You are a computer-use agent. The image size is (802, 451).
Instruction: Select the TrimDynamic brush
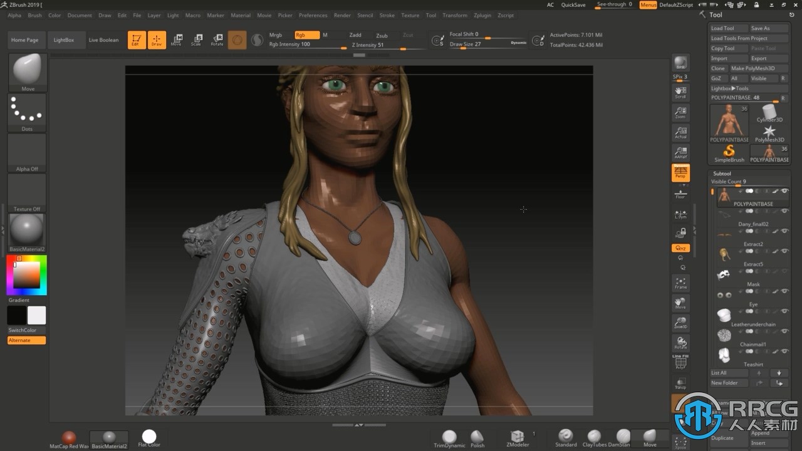[449, 438]
